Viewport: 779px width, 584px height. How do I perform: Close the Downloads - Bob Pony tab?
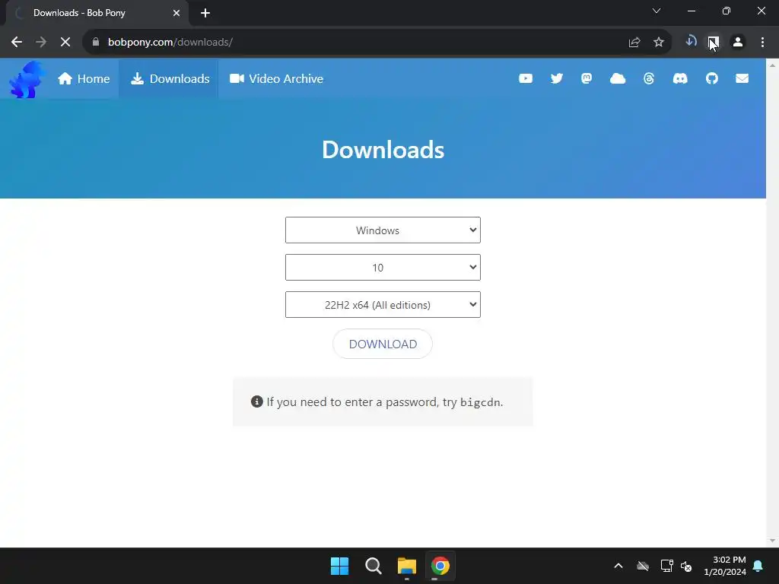coord(176,13)
